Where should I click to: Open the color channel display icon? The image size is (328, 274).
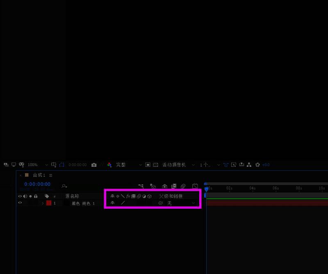[x=109, y=165]
